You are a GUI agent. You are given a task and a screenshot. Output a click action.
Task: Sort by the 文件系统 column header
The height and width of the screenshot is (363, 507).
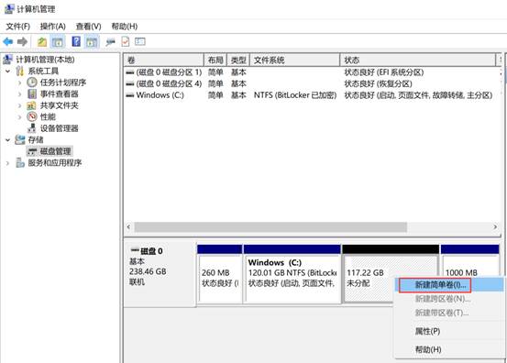(295, 60)
